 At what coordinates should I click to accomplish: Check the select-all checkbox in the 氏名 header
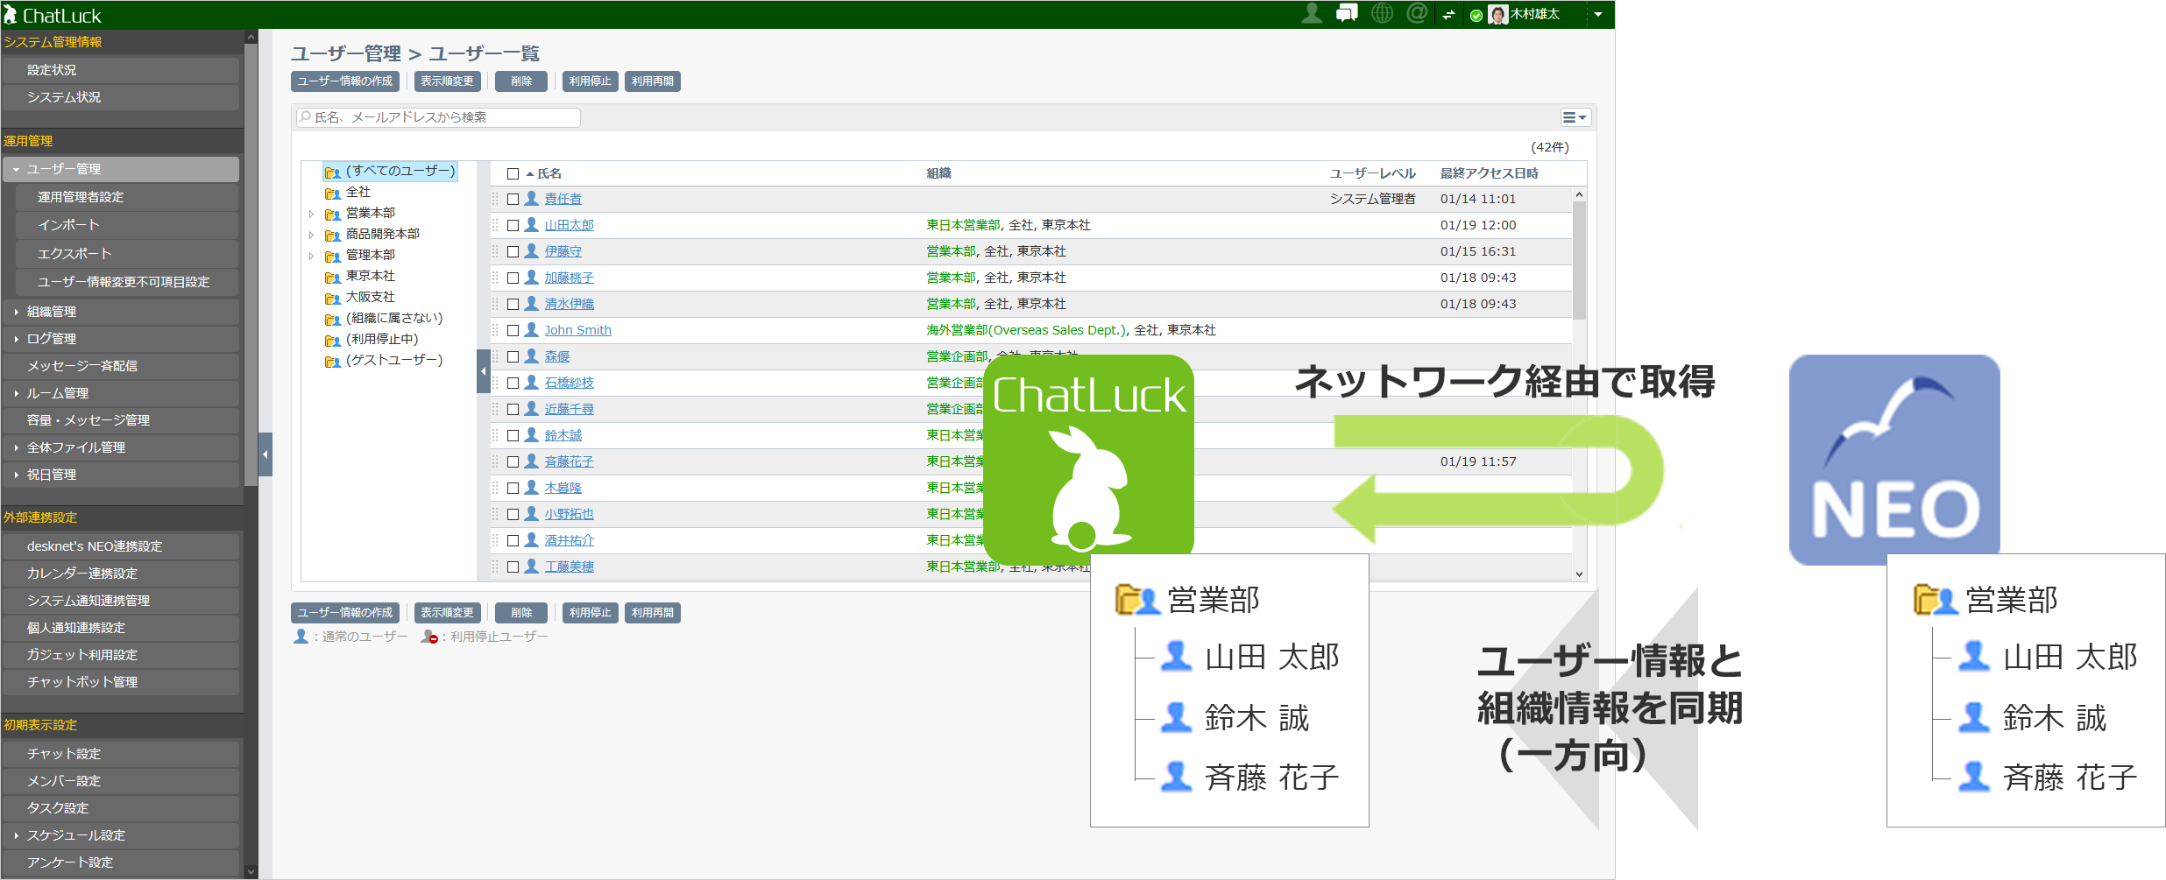tap(513, 173)
